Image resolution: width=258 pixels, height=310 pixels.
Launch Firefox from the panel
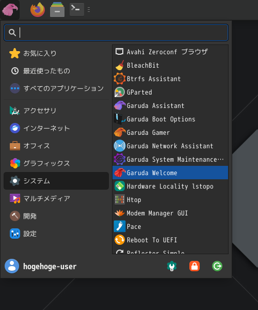38,9
